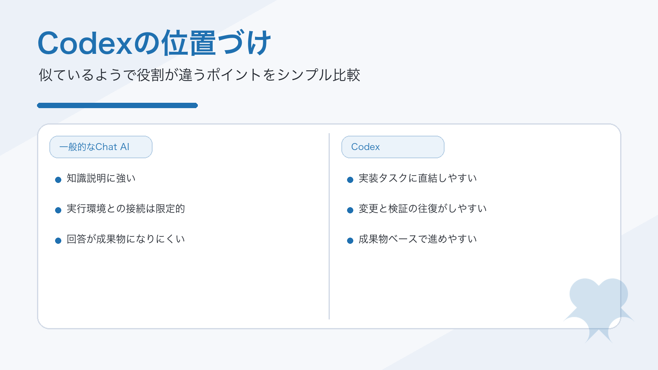Select the bullet text '変更と検証の往復がしやすい'

pos(423,208)
